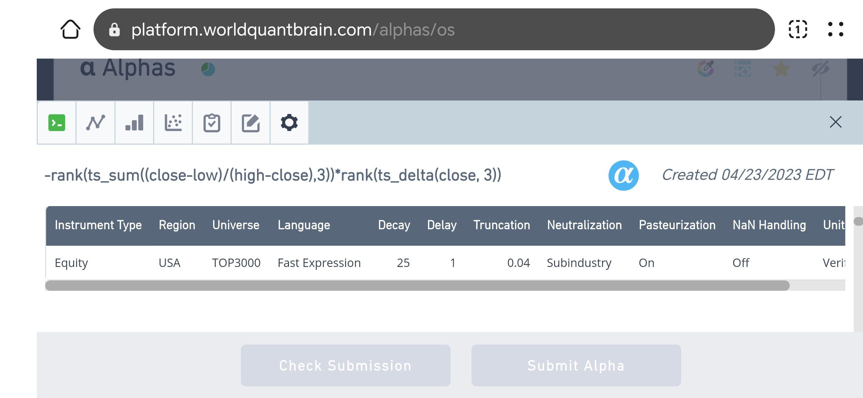
Task: Click the Check Submission button
Action: (345, 365)
